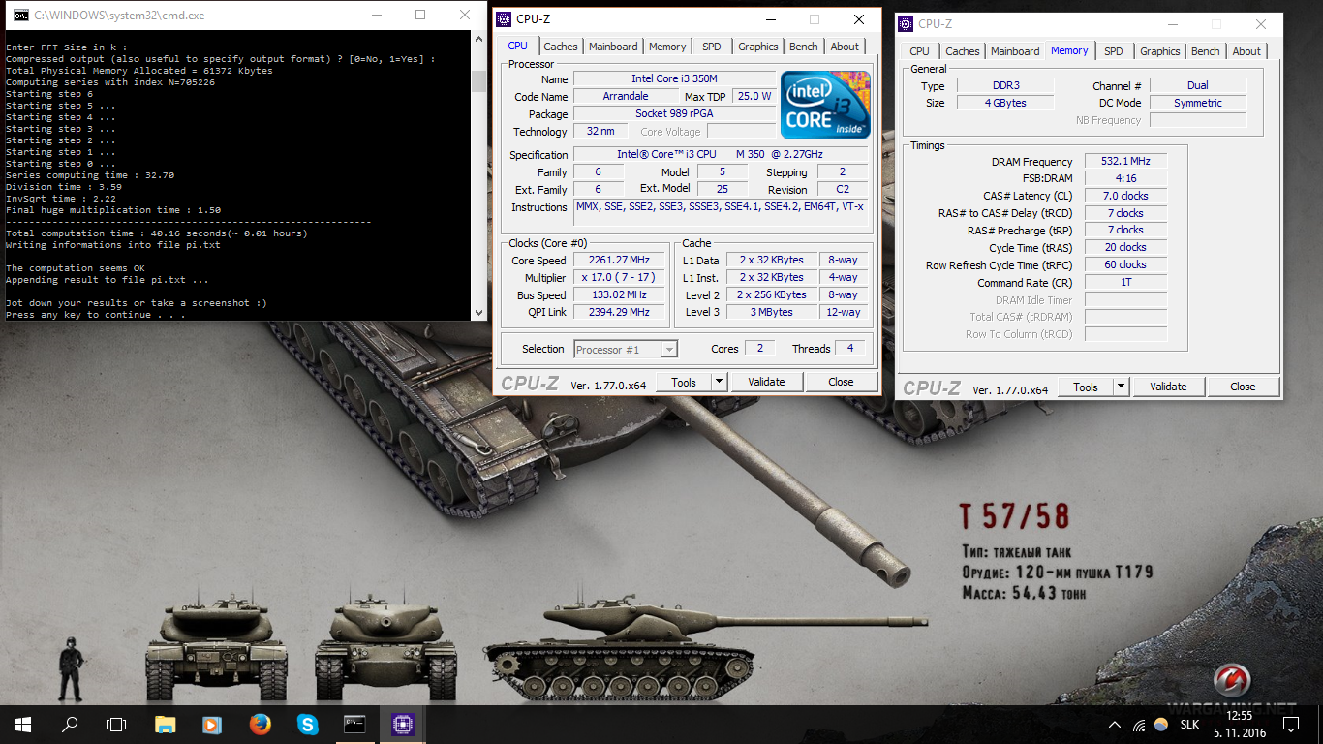1323x744 pixels.
Task: Click the Intel Core i3 350M name field
Action: click(x=674, y=78)
